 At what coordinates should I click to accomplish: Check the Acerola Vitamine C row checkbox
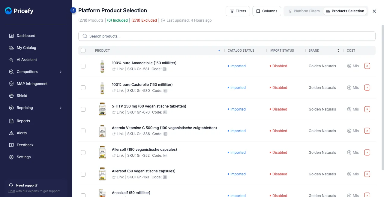coord(83,131)
